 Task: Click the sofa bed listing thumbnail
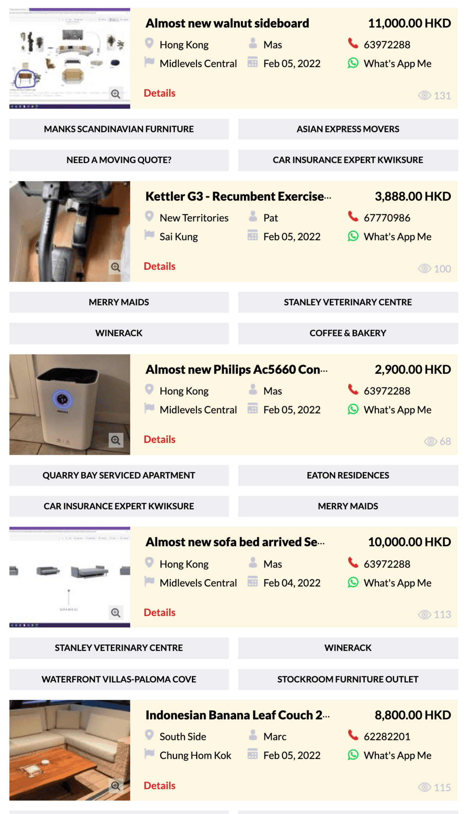tap(70, 577)
